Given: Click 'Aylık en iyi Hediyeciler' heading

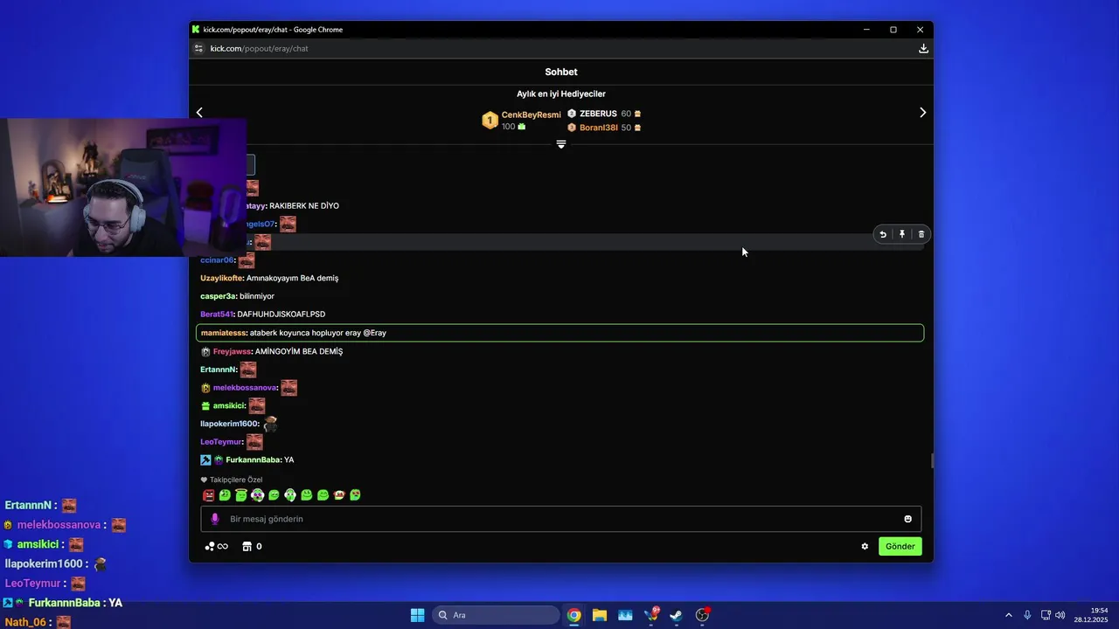Looking at the screenshot, I should (x=561, y=94).
